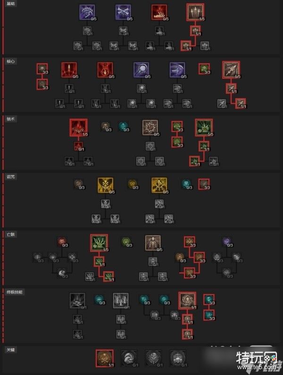Select the grey Army of the Dead ultimate
283x375 pixels.
pyautogui.click(x=121, y=301)
